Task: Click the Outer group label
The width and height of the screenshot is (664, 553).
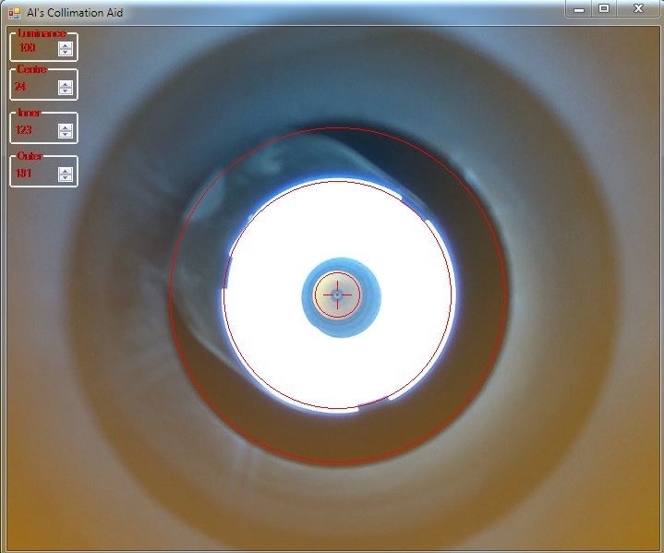Action: (30, 156)
